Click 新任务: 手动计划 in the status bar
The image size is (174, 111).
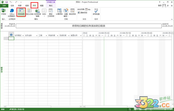(17, 109)
